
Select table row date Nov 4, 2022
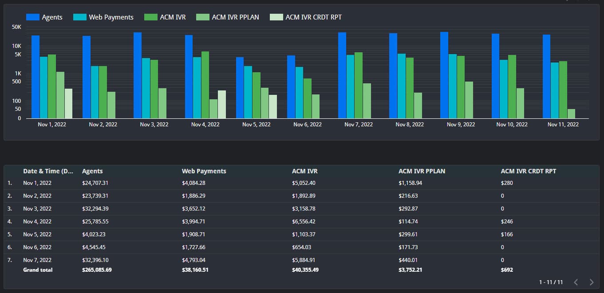[x=37, y=221]
